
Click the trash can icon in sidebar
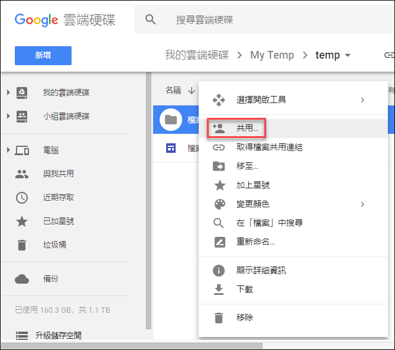[x=22, y=245]
